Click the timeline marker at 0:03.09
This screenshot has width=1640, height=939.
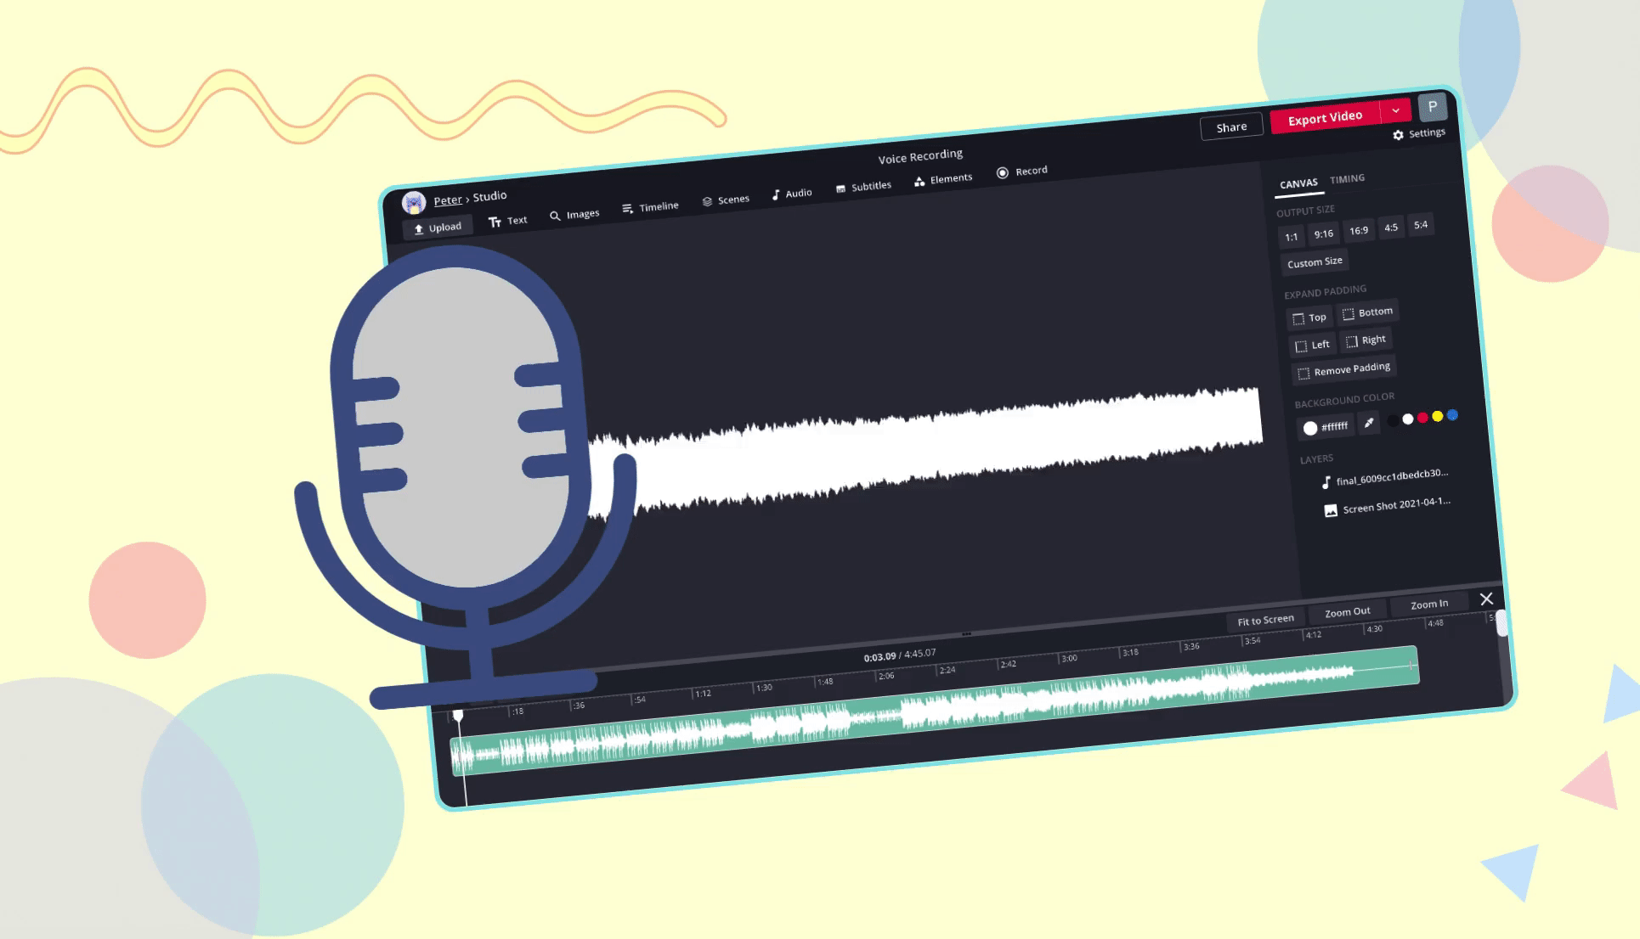458,716
